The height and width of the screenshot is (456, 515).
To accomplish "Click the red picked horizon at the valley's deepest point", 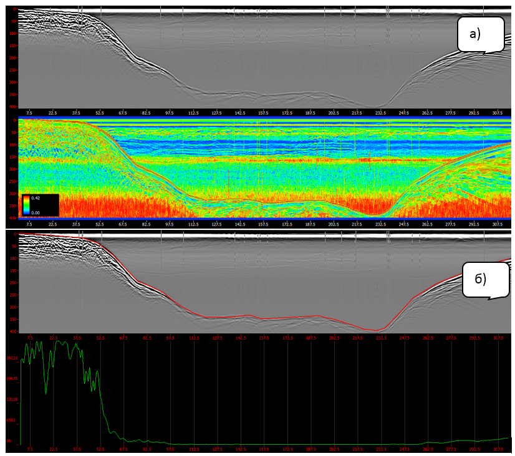I will pos(376,330).
